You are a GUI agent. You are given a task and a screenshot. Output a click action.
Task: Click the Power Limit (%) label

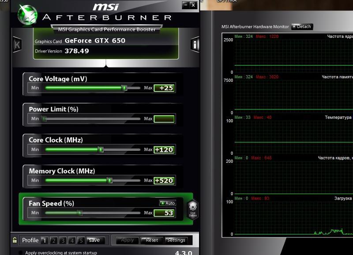point(53,109)
